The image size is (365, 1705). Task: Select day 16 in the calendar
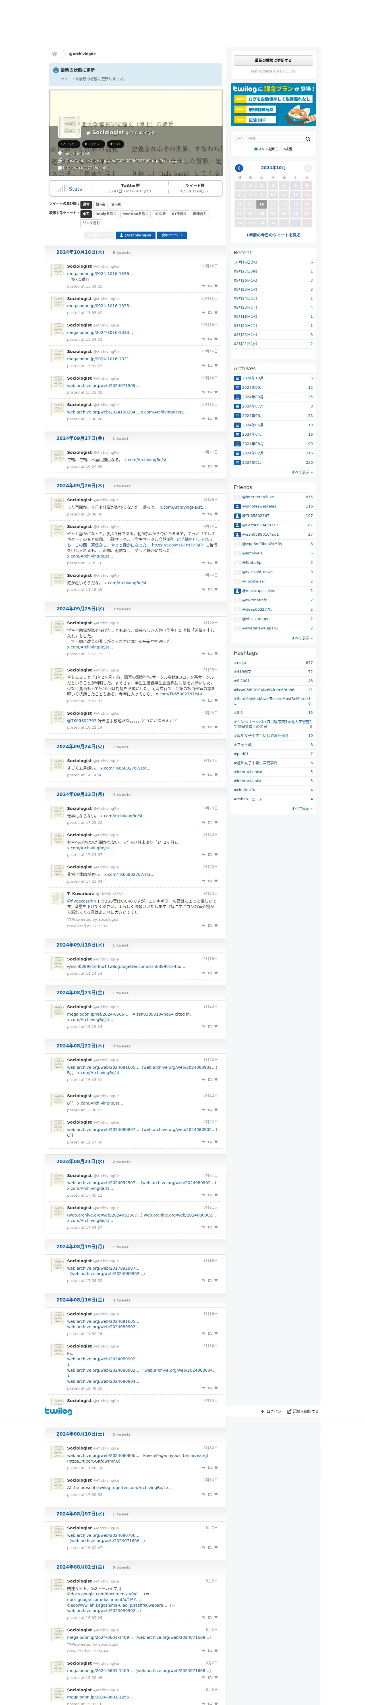[262, 204]
